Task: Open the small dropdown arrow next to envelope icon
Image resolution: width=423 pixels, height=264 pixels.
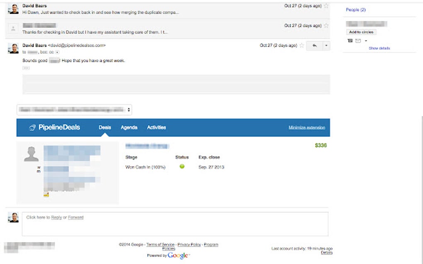Action: [366, 41]
